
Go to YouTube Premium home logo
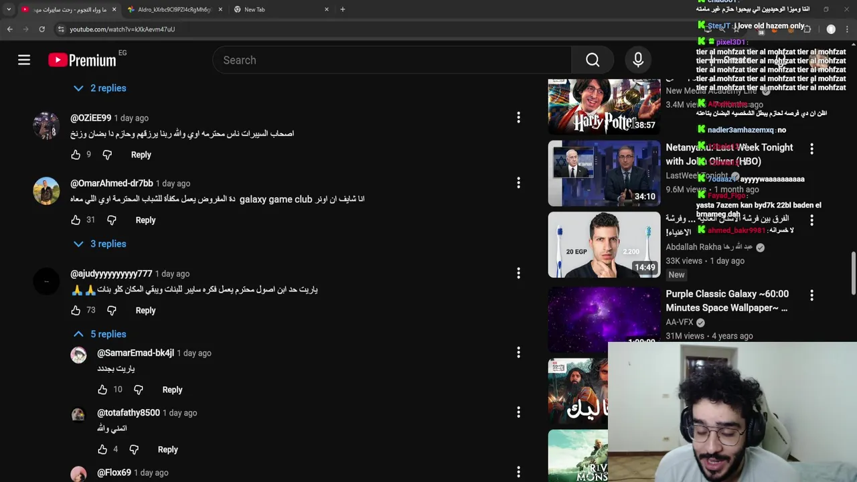82,60
